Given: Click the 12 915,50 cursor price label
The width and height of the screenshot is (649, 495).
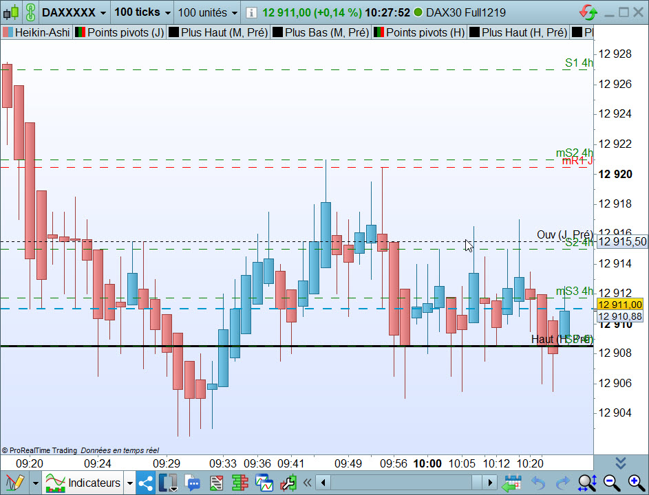Looking at the screenshot, I should tap(622, 241).
